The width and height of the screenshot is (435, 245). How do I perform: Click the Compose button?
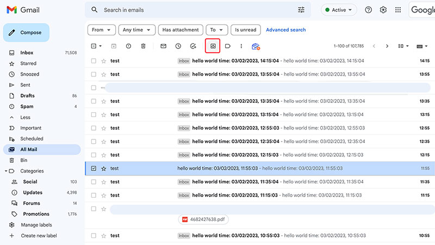tap(26, 33)
